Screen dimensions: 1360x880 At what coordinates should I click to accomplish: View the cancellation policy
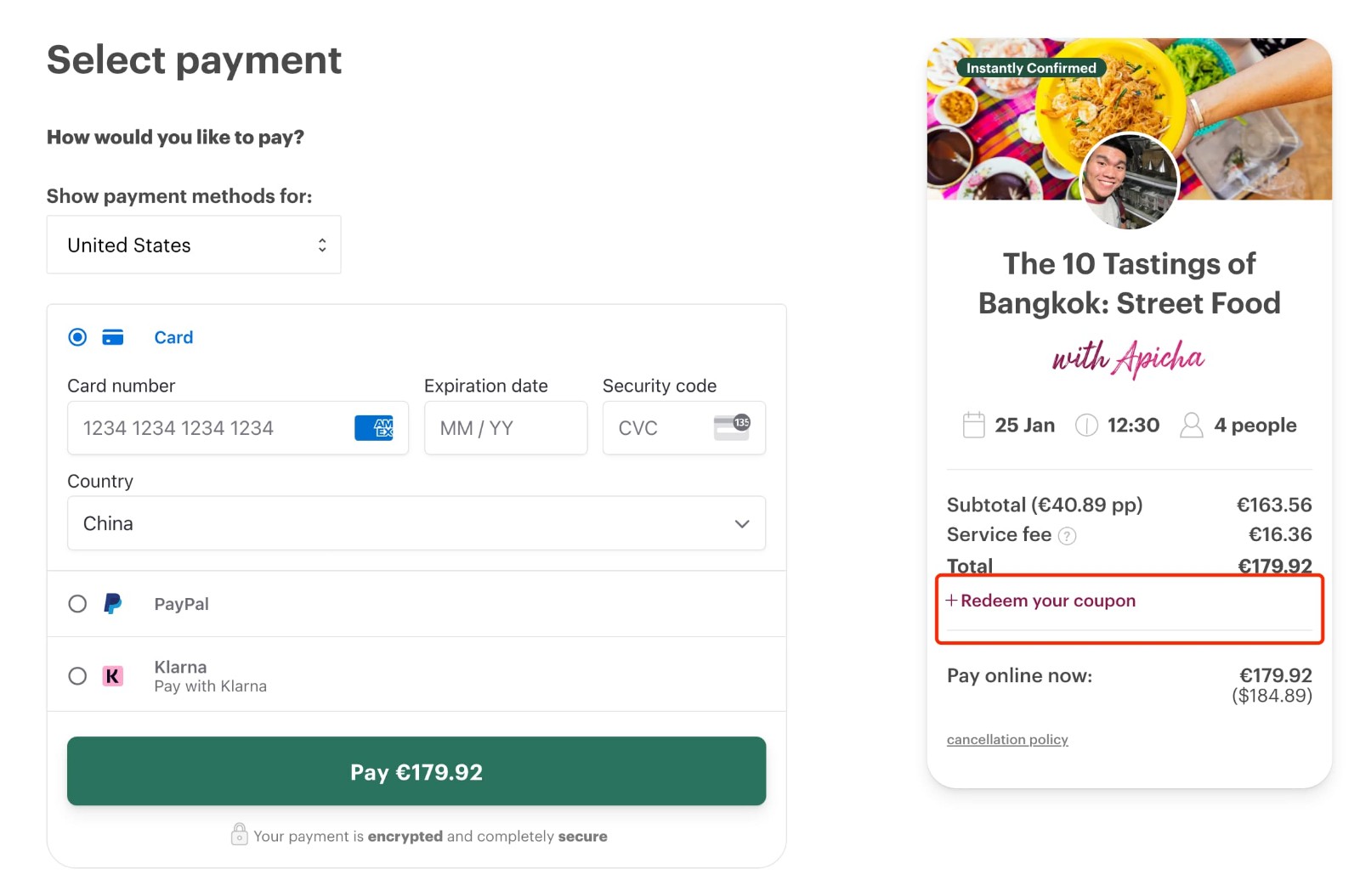click(1006, 739)
